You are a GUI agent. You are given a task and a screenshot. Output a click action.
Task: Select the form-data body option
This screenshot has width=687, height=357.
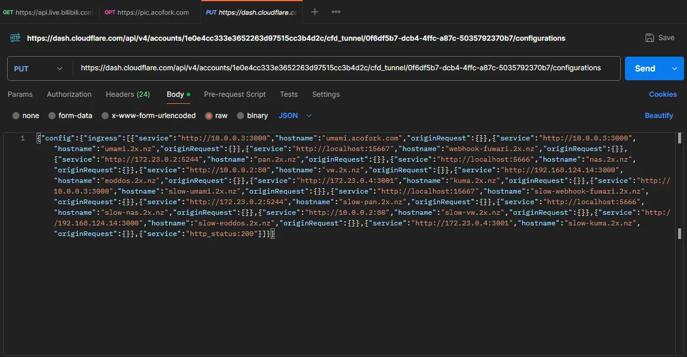[52, 116]
